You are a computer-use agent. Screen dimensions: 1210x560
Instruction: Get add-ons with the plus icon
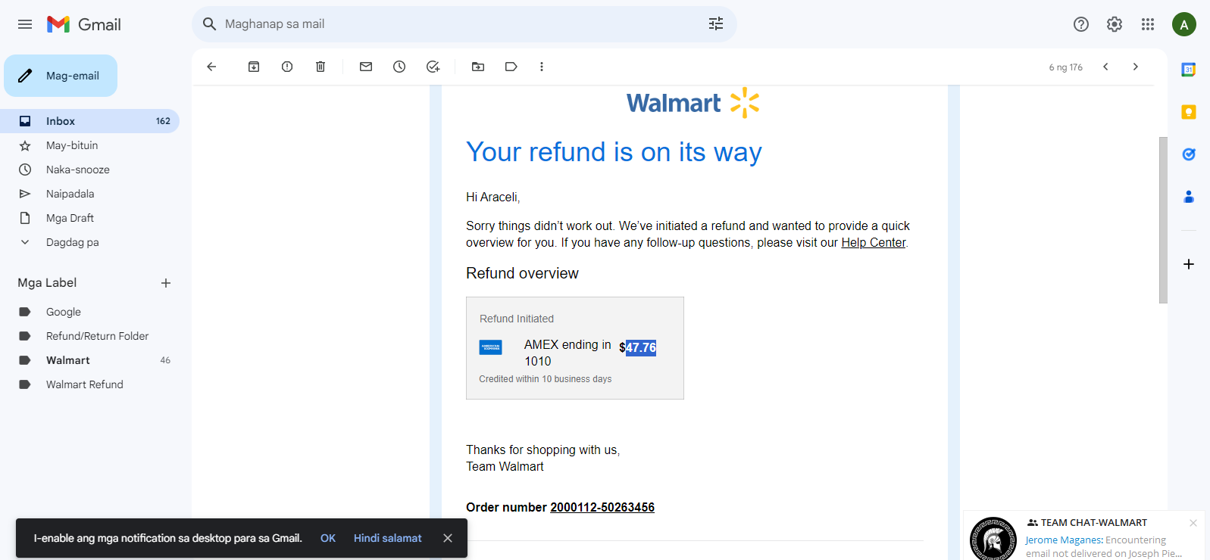(x=1189, y=264)
